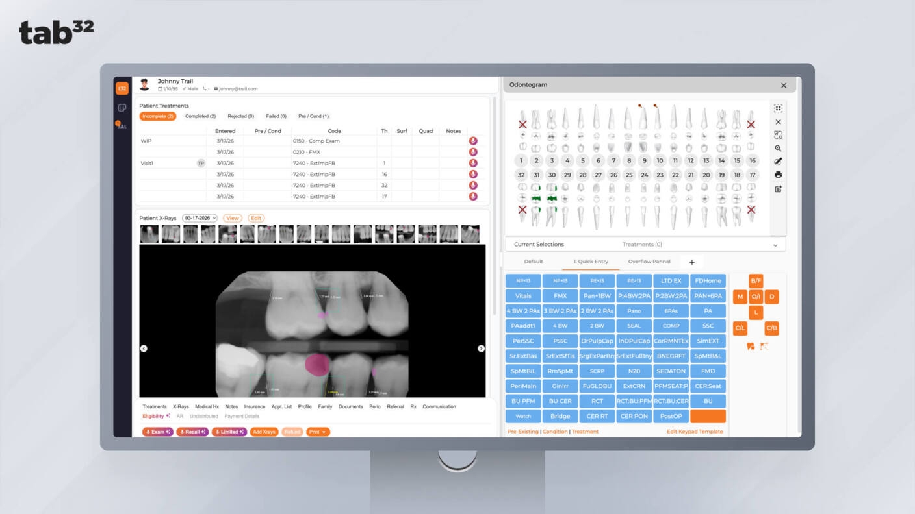Select tooth number 16 in the odontogram

point(752,160)
